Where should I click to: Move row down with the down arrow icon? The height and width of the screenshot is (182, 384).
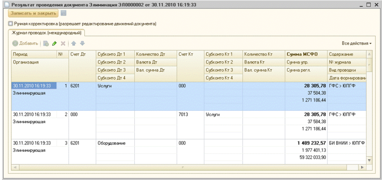82,43
